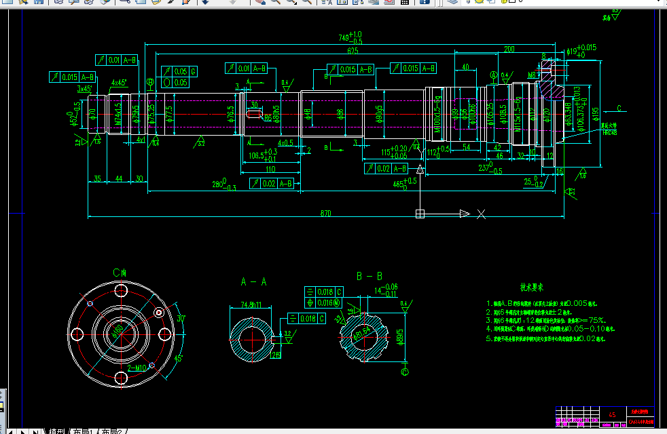Select technical requirement line 5 (0.02)
Image resolution: width=667 pixels, height=434 pixels.
pyautogui.click(x=546, y=339)
